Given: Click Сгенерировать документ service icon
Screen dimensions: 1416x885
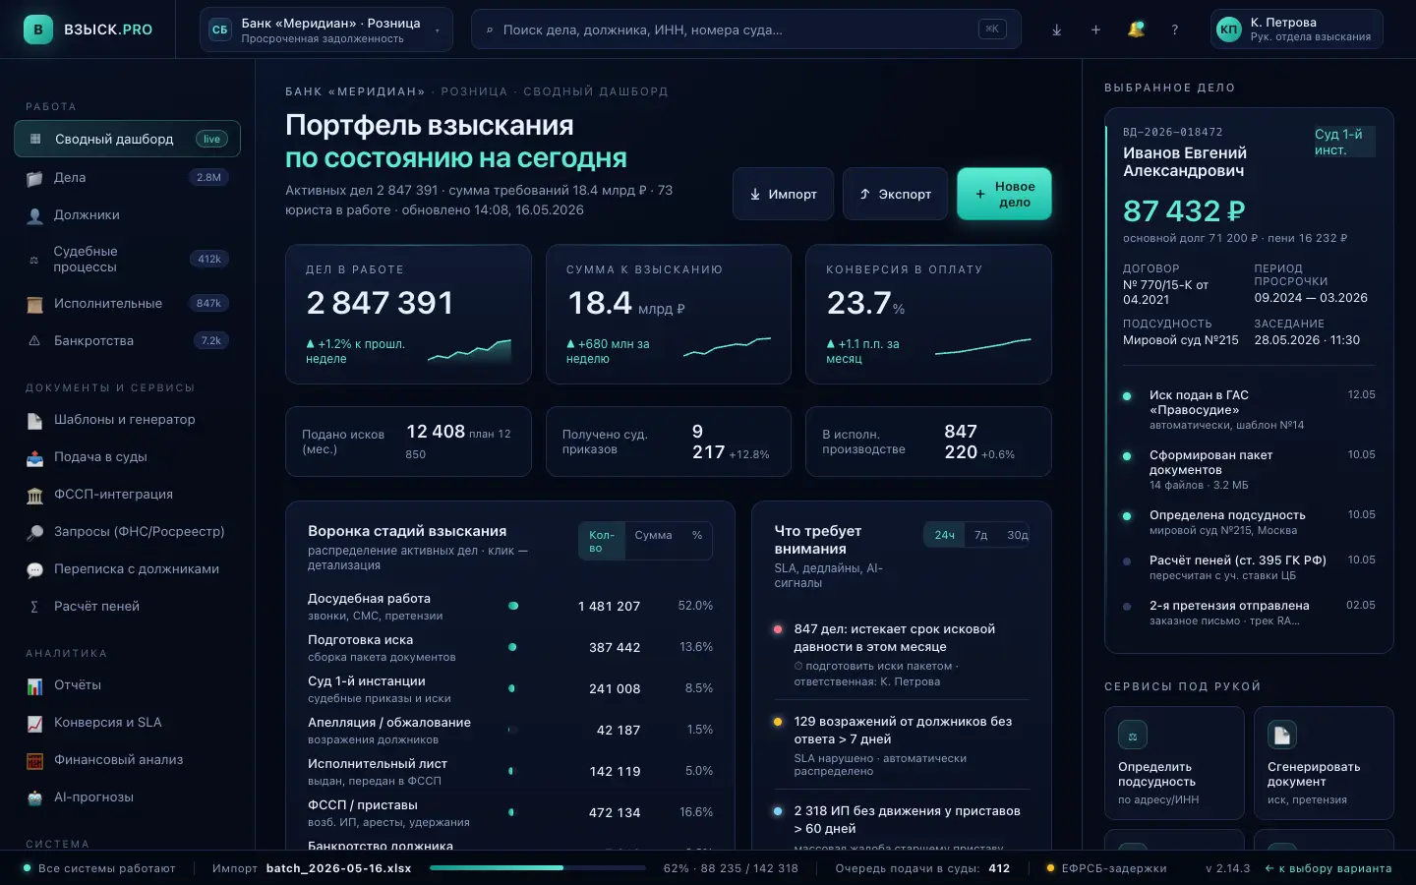Looking at the screenshot, I should (x=1282, y=736).
